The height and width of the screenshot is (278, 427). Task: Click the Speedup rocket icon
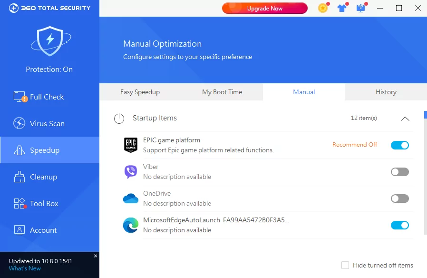pos(19,150)
